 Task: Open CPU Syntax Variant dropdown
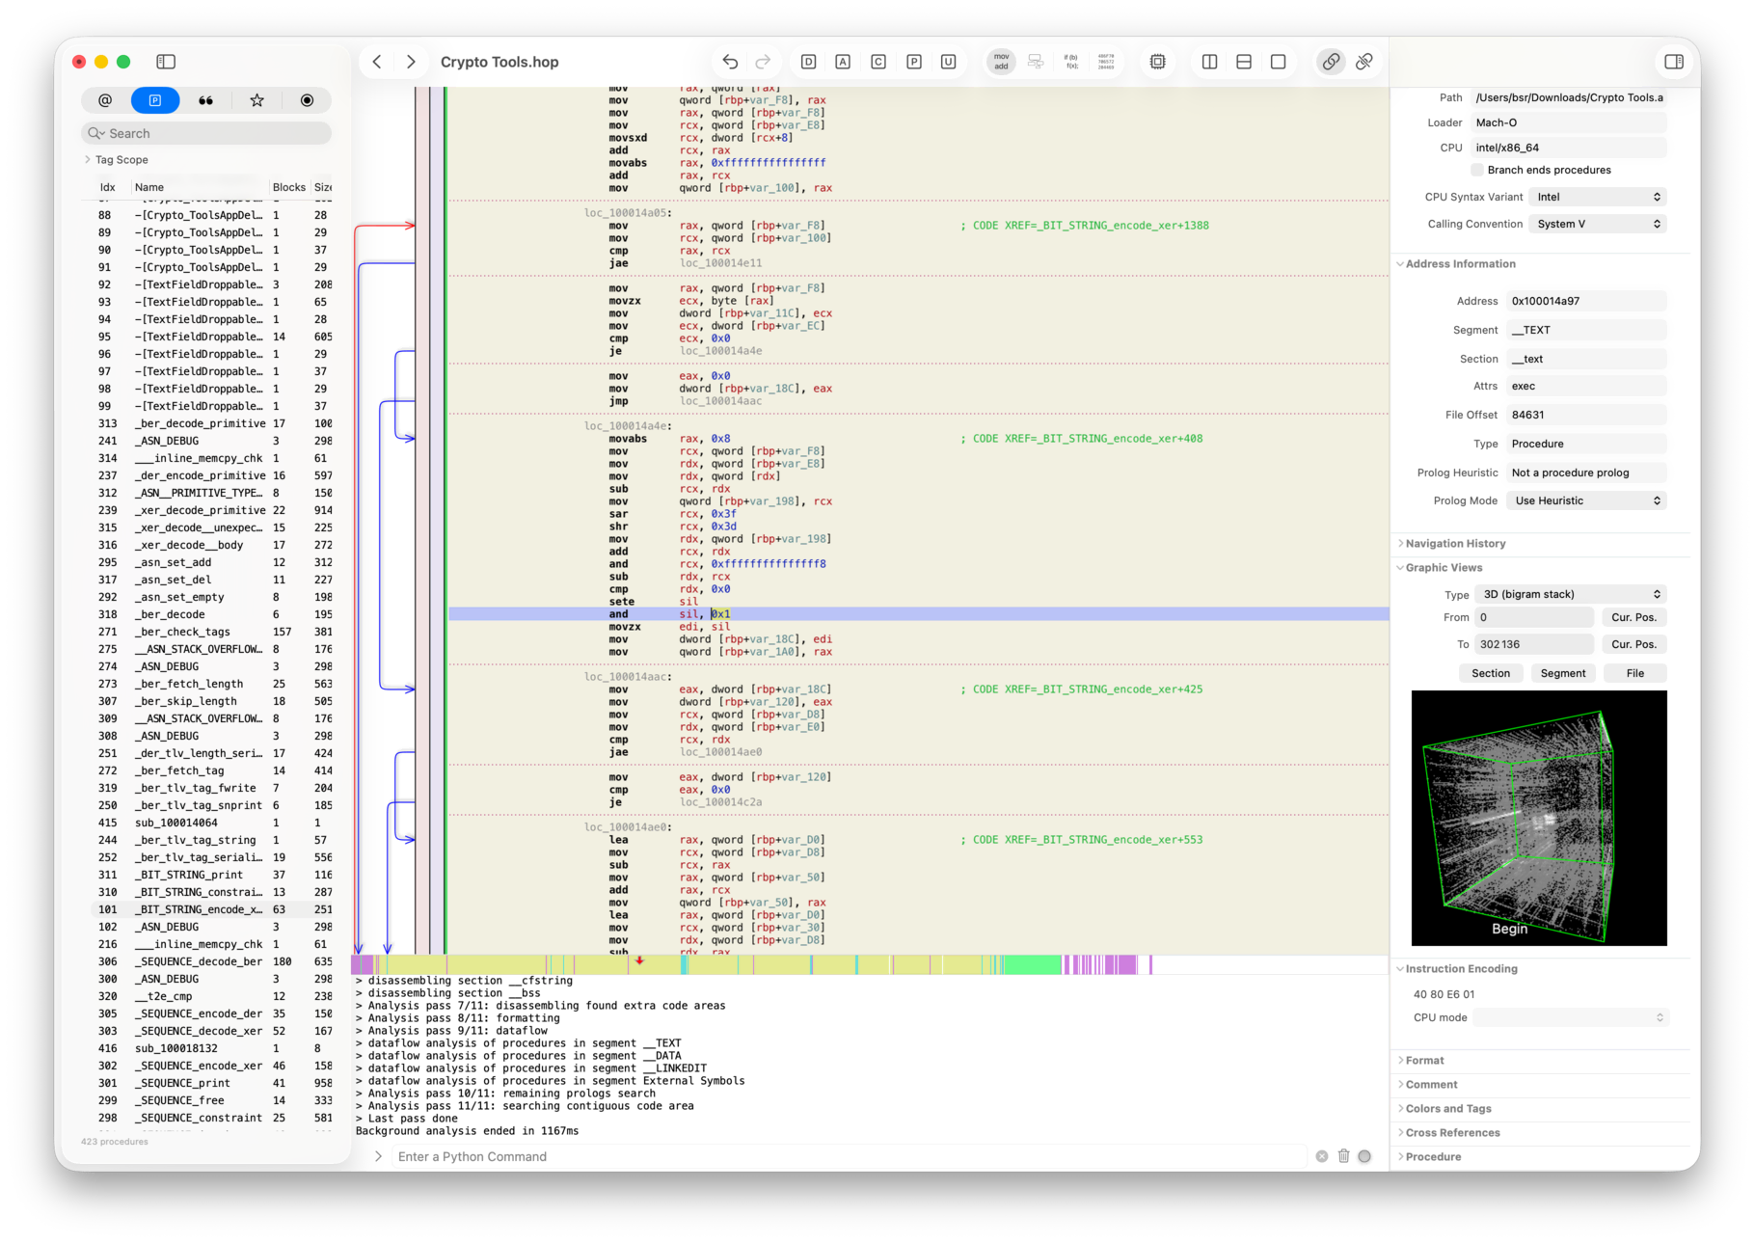tap(1597, 197)
